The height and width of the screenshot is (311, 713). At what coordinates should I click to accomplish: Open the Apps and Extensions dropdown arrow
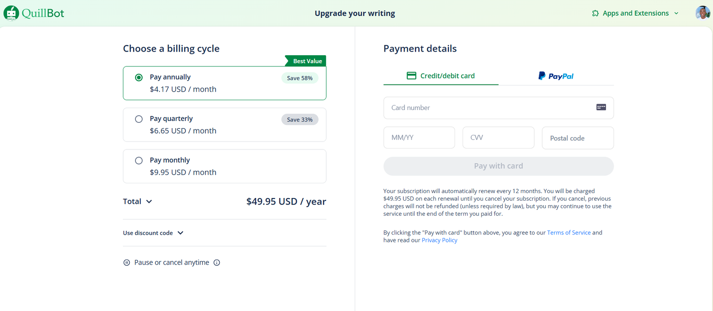point(676,13)
